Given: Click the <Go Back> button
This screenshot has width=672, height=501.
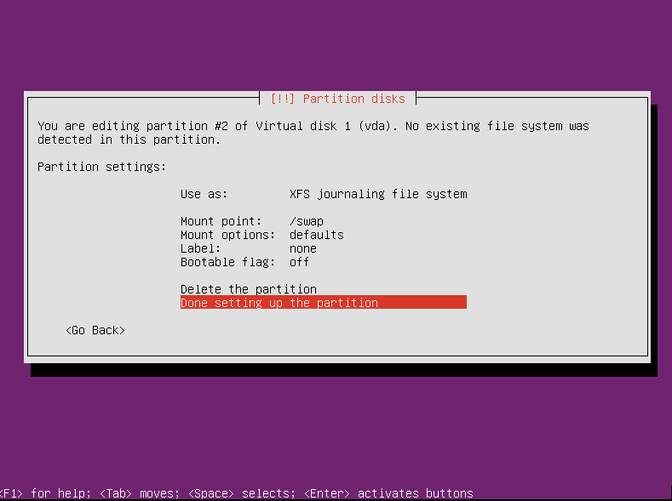Looking at the screenshot, I should click(x=95, y=330).
